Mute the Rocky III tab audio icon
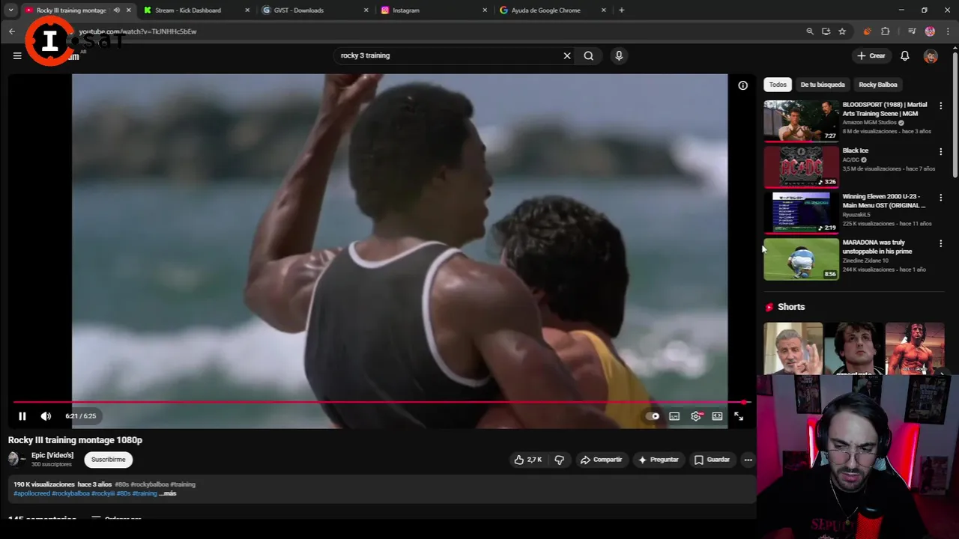959x539 pixels. (116, 10)
